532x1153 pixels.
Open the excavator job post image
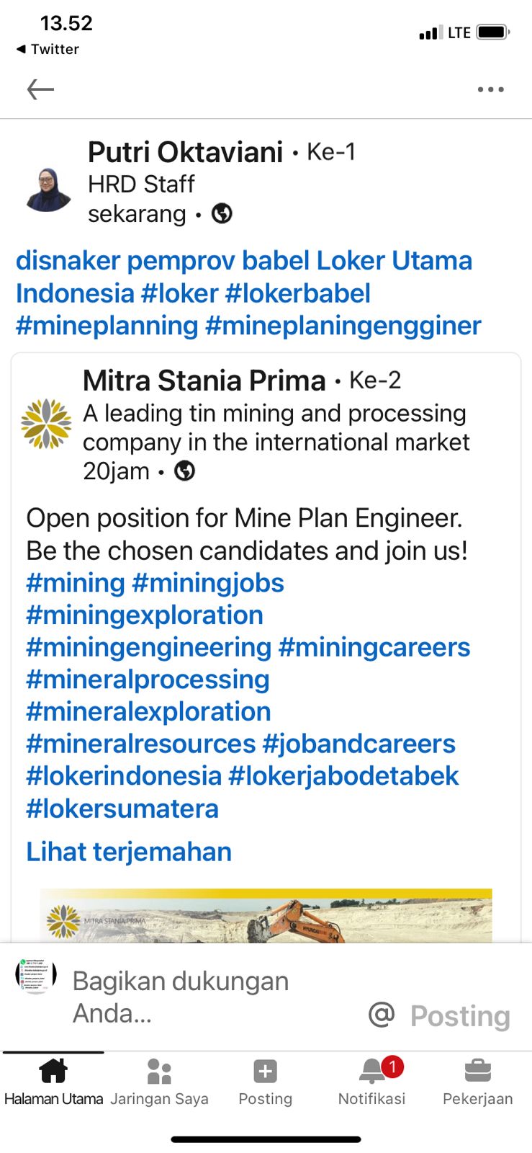point(266,916)
